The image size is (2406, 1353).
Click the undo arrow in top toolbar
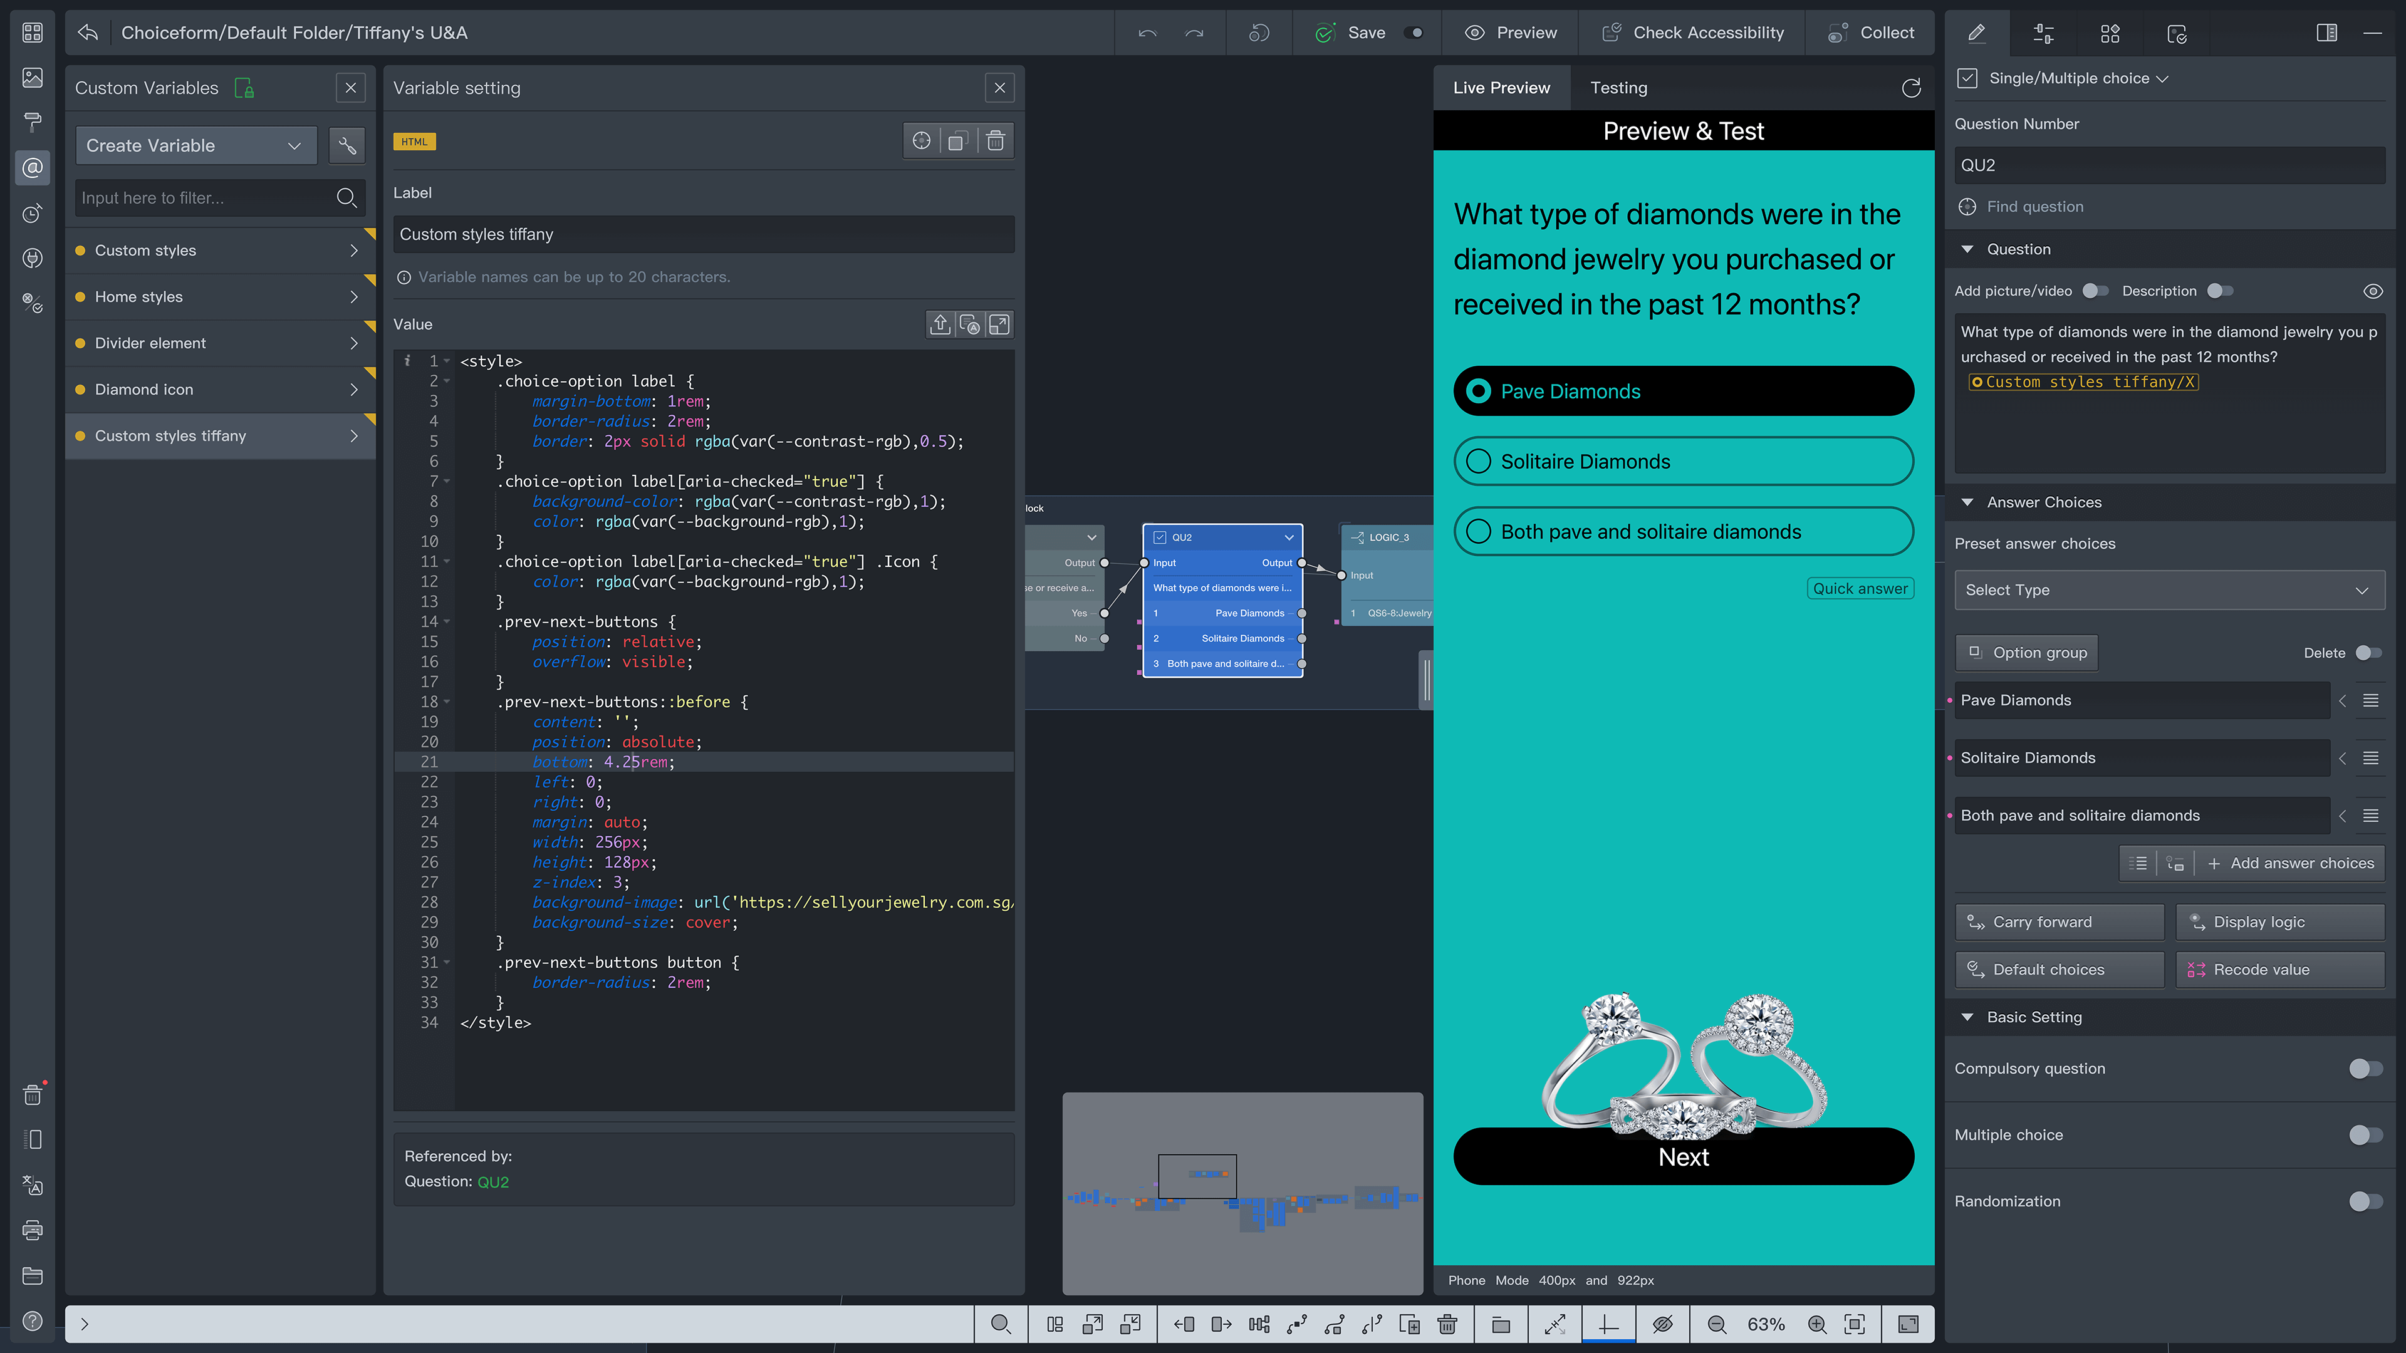tap(1148, 33)
